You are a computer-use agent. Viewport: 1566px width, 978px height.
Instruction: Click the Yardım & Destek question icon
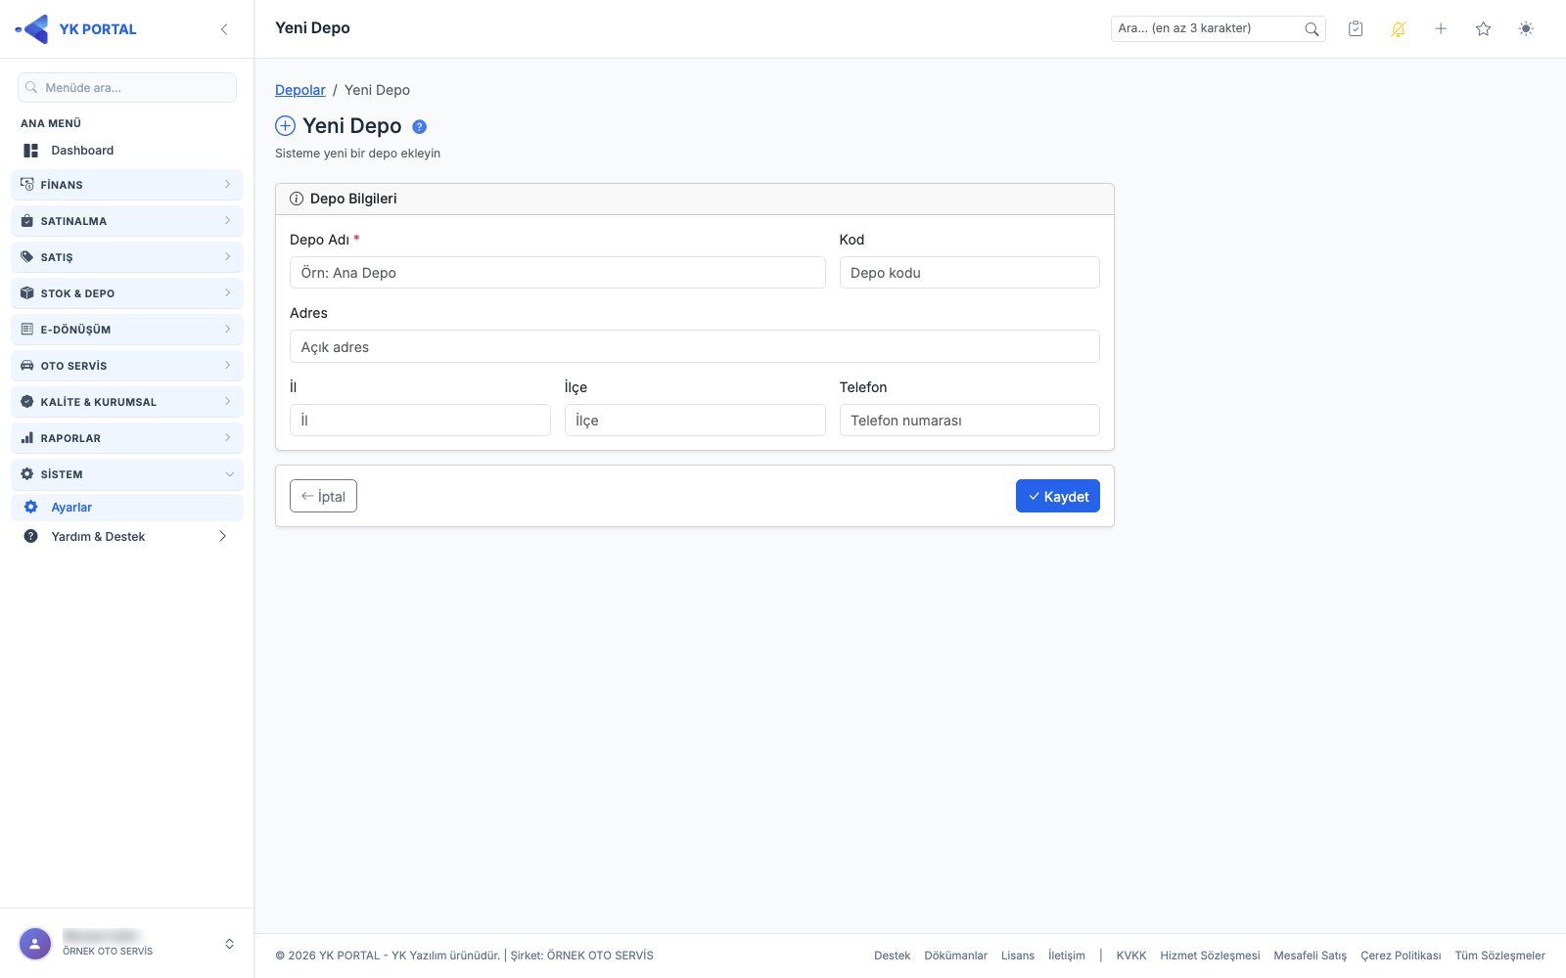(x=30, y=537)
